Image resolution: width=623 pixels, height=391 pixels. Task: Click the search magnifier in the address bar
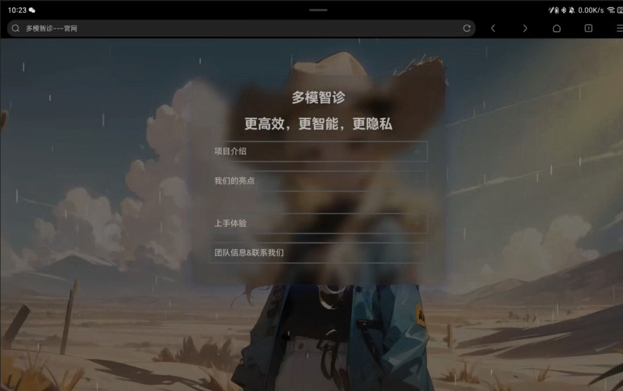pos(15,28)
